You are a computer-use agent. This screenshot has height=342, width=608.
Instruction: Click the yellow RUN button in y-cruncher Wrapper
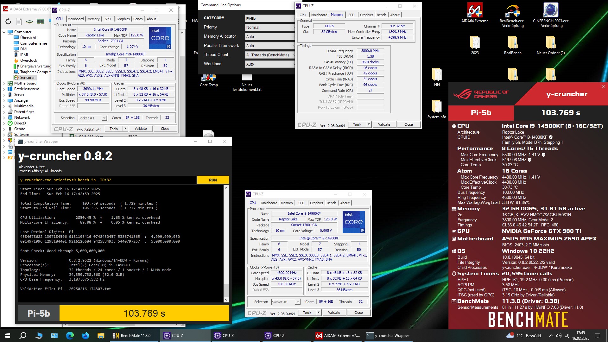(x=213, y=180)
